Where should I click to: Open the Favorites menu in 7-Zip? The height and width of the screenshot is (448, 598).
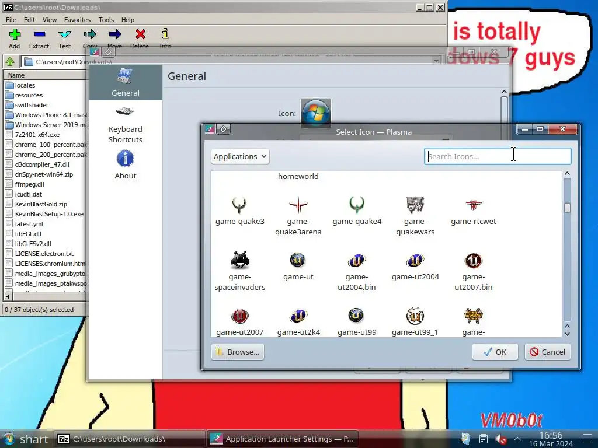tap(78, 20)
